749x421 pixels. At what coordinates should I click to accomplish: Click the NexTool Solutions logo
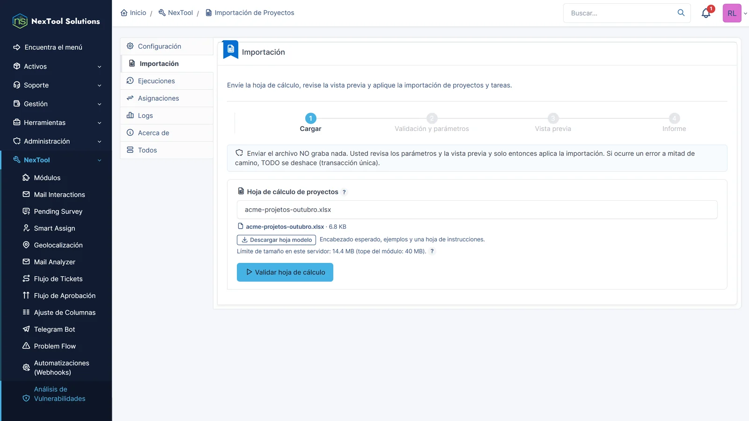tap(56, 21)
